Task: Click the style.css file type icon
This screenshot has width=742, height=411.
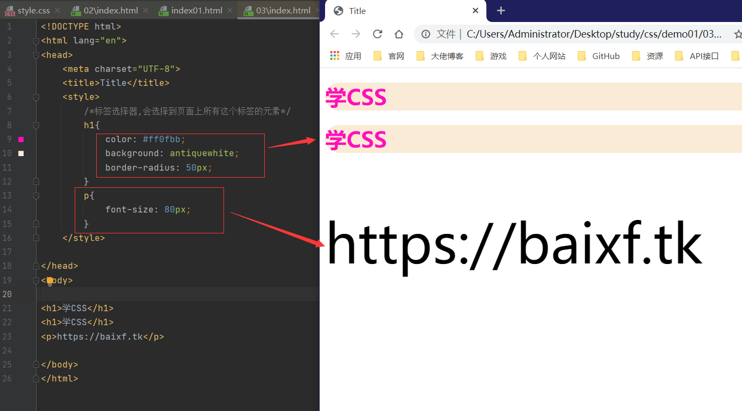Action: point(10,11)
